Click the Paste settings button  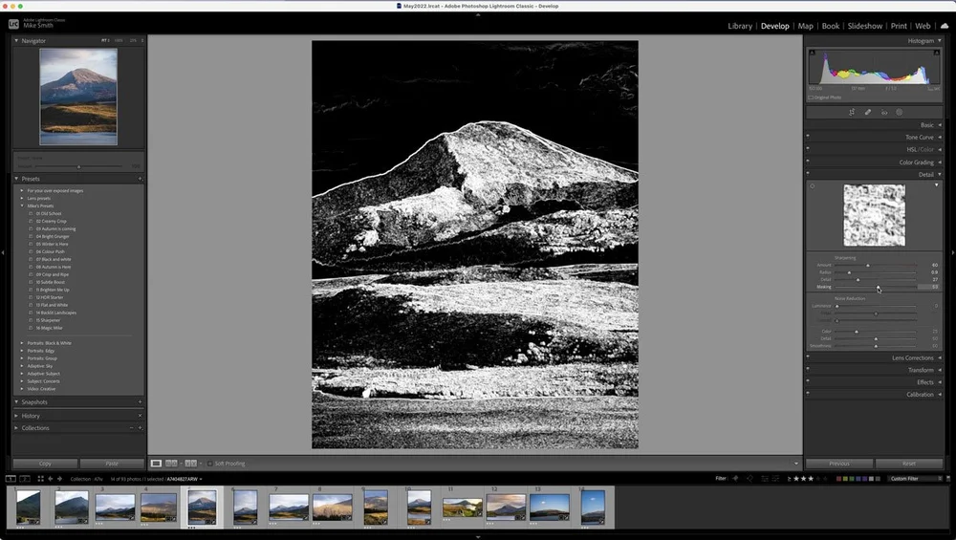pyautogui.click(x=112, y=464)
